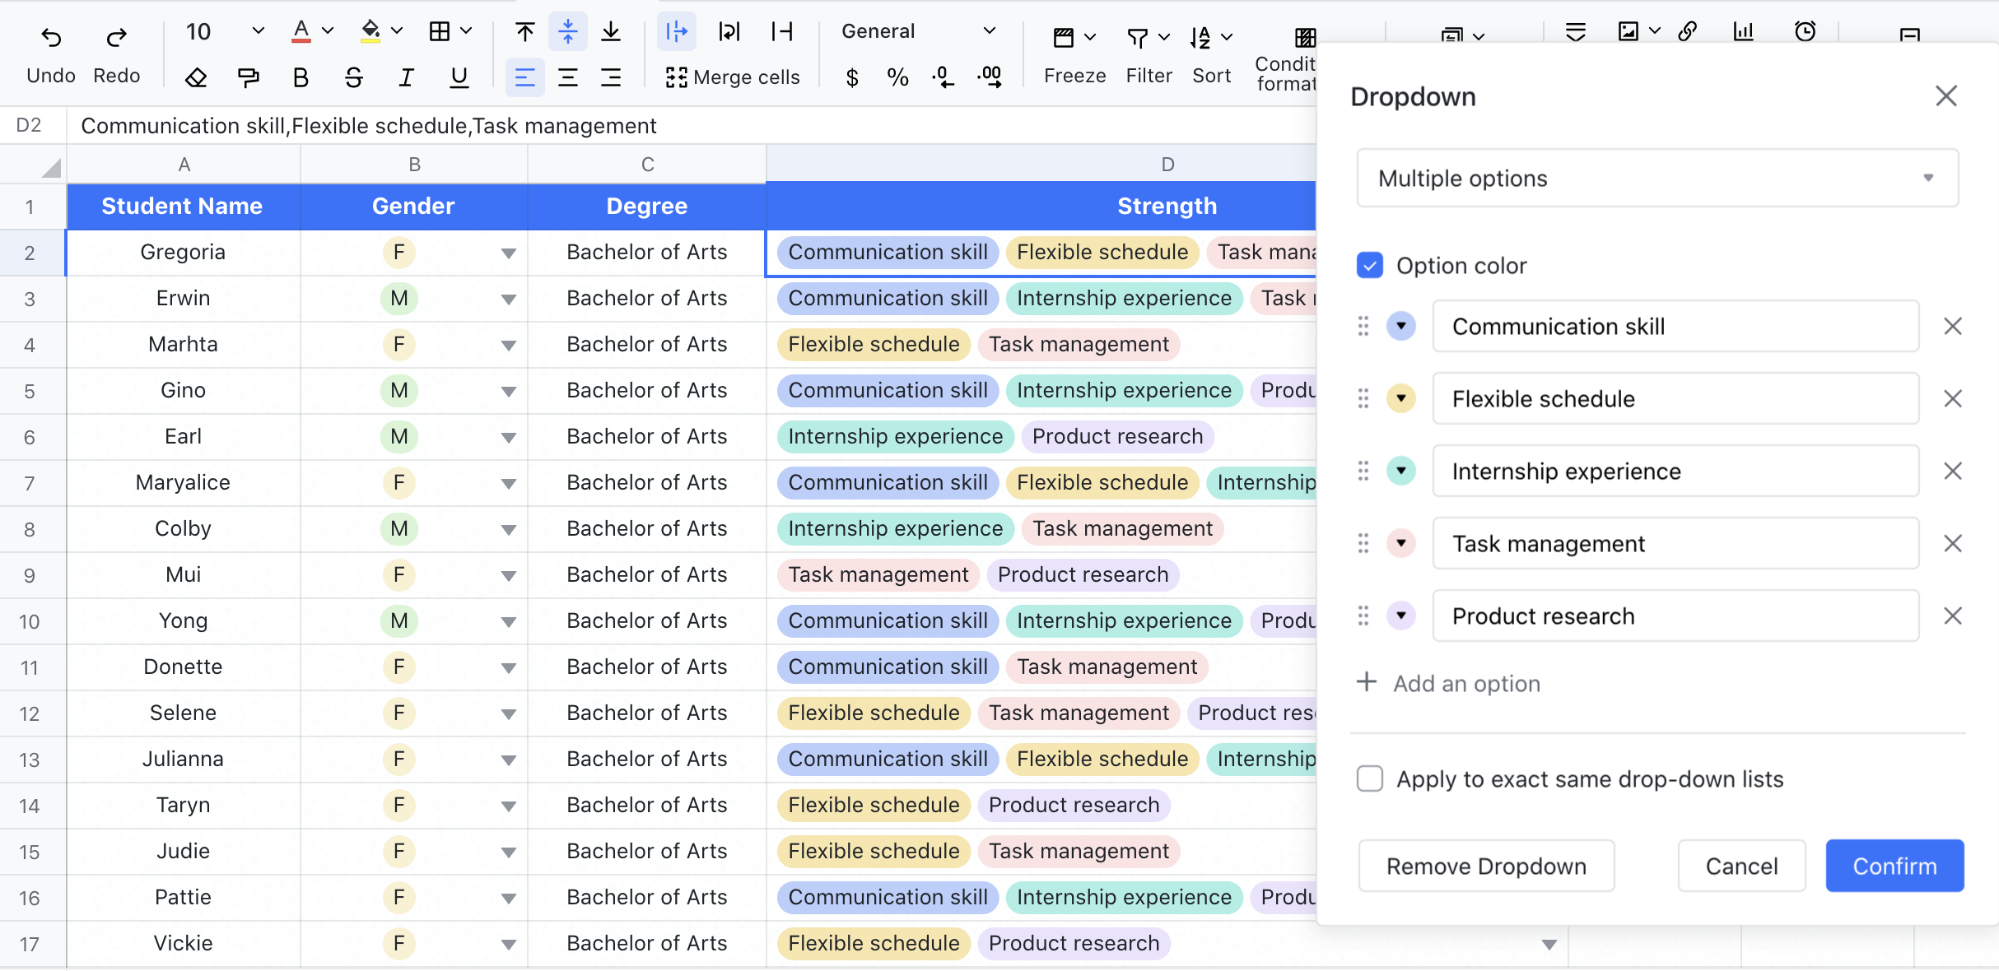This screenshot has height=971, width=1999.
Task: Open Strength dropdown arrow in row 17
Action: click(1549, 945)
